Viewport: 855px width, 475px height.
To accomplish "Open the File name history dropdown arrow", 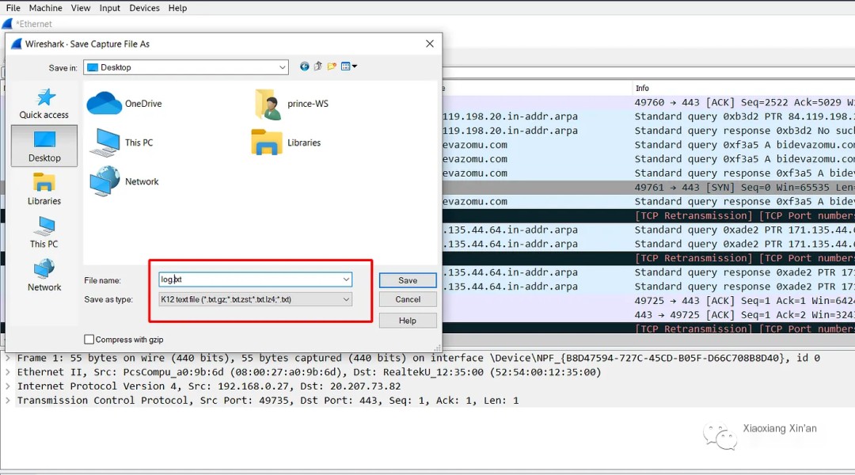I will pyautogui.click(x=346, y=279).
